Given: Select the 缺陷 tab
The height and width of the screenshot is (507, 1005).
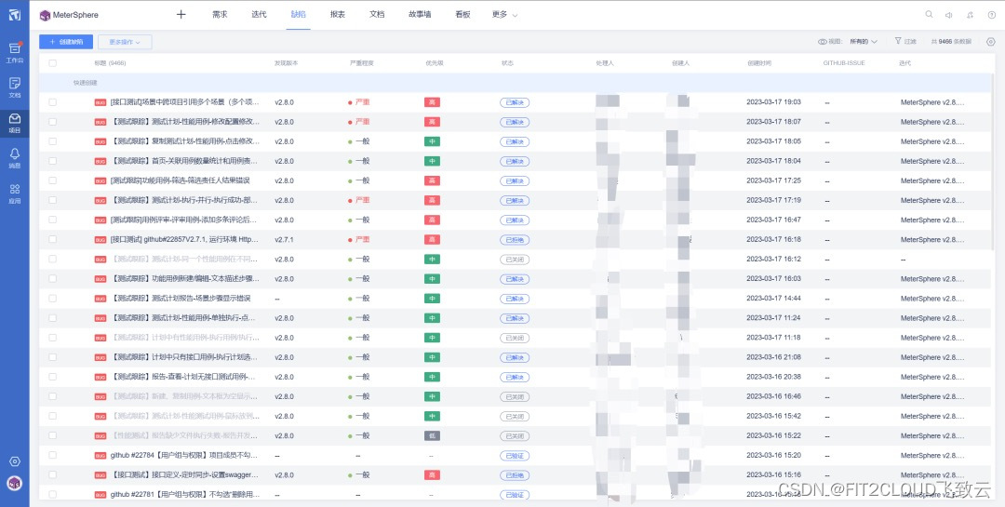Looking at the screenshot, I should point(299,15).
